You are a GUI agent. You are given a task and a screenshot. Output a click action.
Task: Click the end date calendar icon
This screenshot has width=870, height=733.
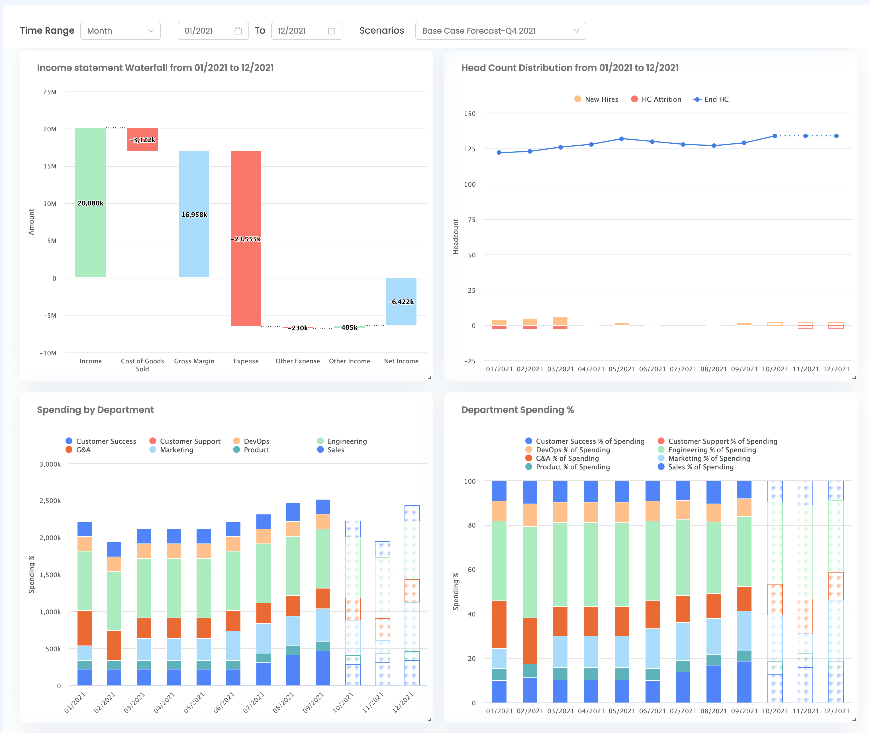[x=331, y=31]
